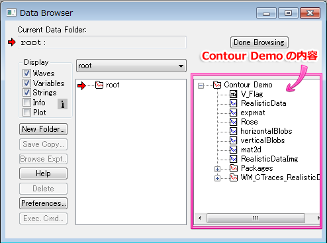Click the info 'i' icon in Display group
The image size is (327, 243).
(63, 104)
